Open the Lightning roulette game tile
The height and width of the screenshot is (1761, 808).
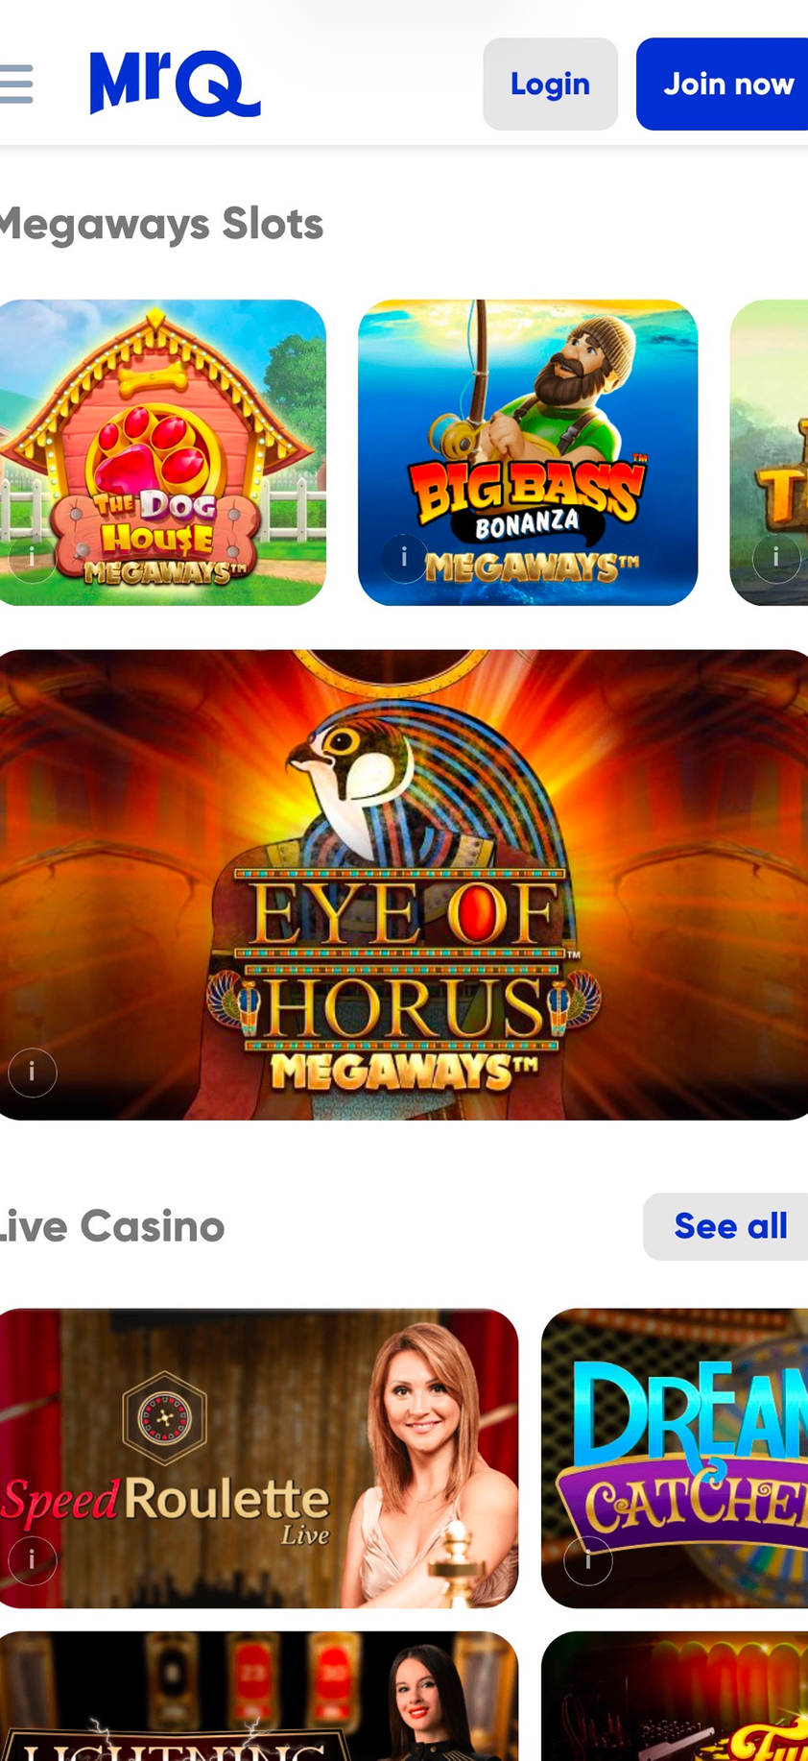point(258,1696)
